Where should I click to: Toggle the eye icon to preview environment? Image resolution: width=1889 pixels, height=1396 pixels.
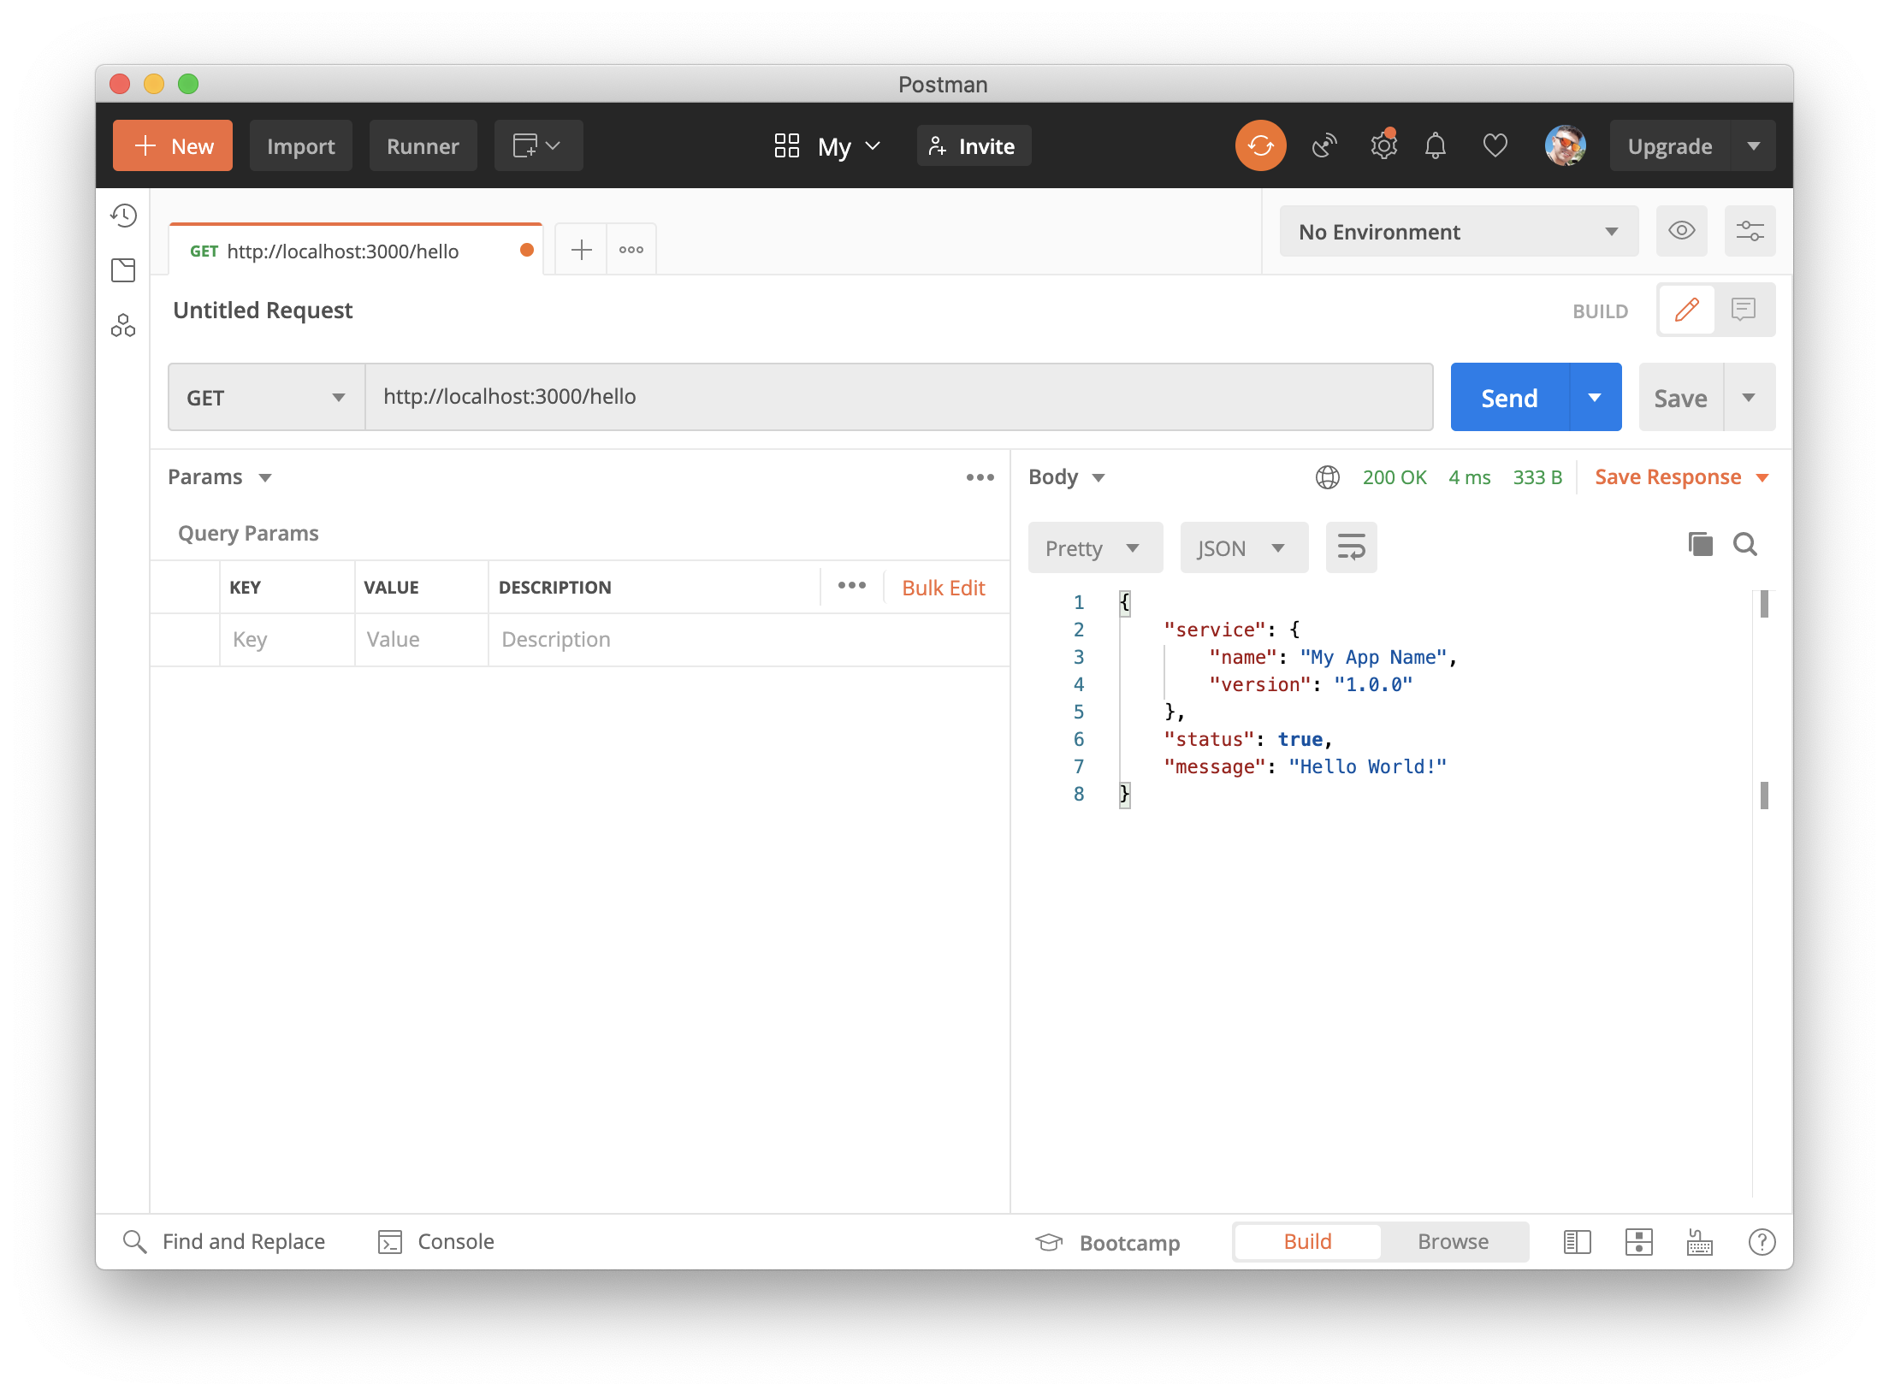(x=1684, y=232)
